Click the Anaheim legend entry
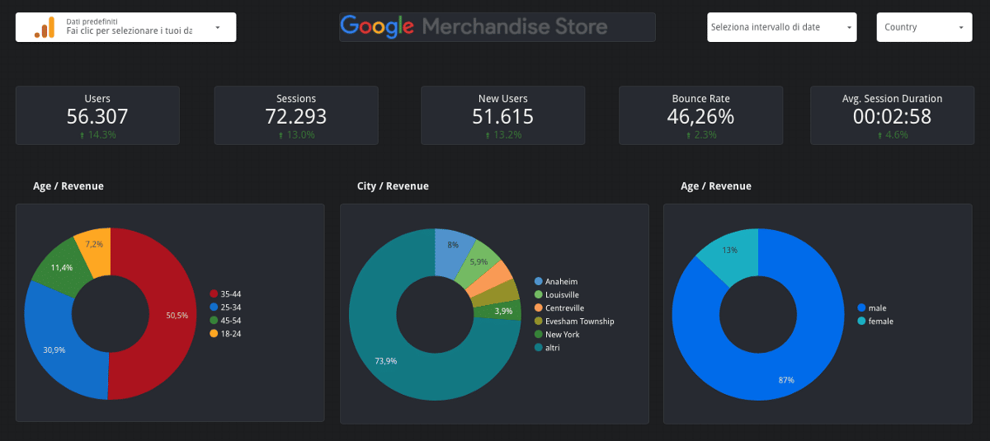This screenshot has height=441, width=990. click(x=556, y=282)
